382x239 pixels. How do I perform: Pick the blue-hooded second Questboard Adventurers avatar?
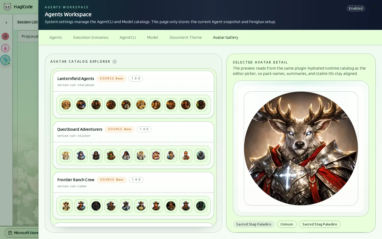(81, 156)
